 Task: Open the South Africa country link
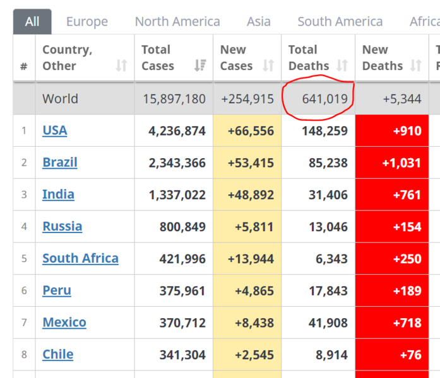pyautogui.click(x=81, y=258)
